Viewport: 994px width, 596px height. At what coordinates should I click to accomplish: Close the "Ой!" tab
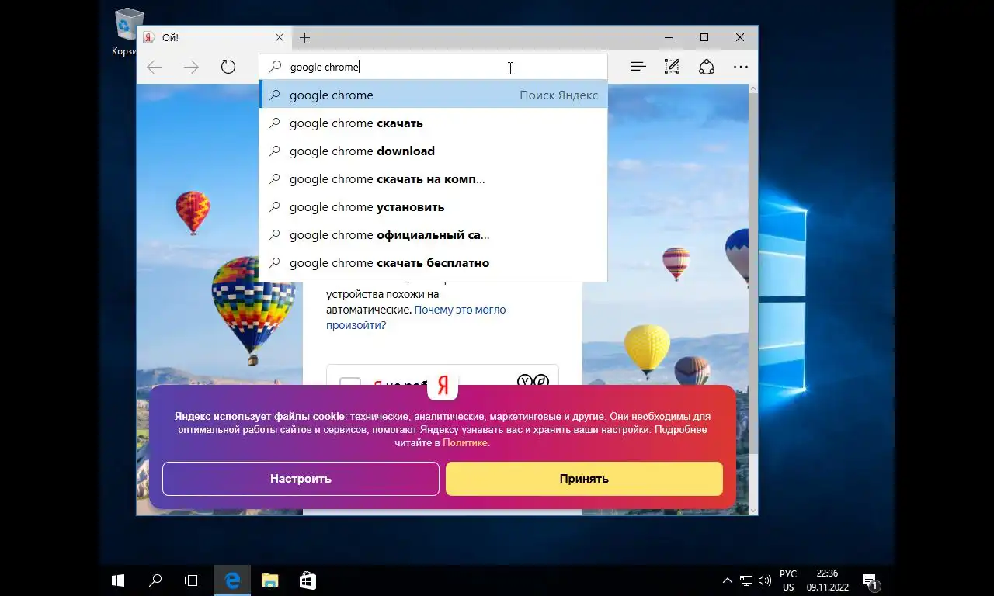click(280, 37)
